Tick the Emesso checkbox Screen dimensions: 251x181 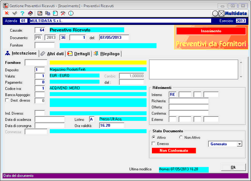pyautogui.click(x=153, y=144)
